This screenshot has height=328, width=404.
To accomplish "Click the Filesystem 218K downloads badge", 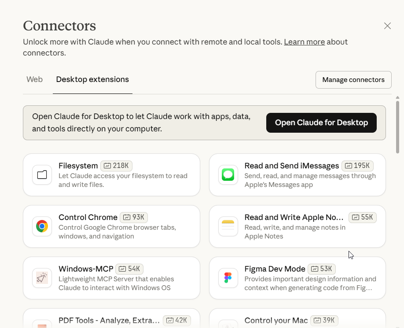I will (116, 166).
